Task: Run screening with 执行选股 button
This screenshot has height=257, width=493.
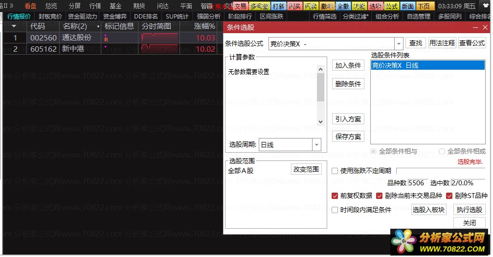Action: point(470,210)
